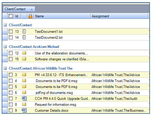
Task: Tick the checkbox for document Id 13
Action: coord(11,31)
